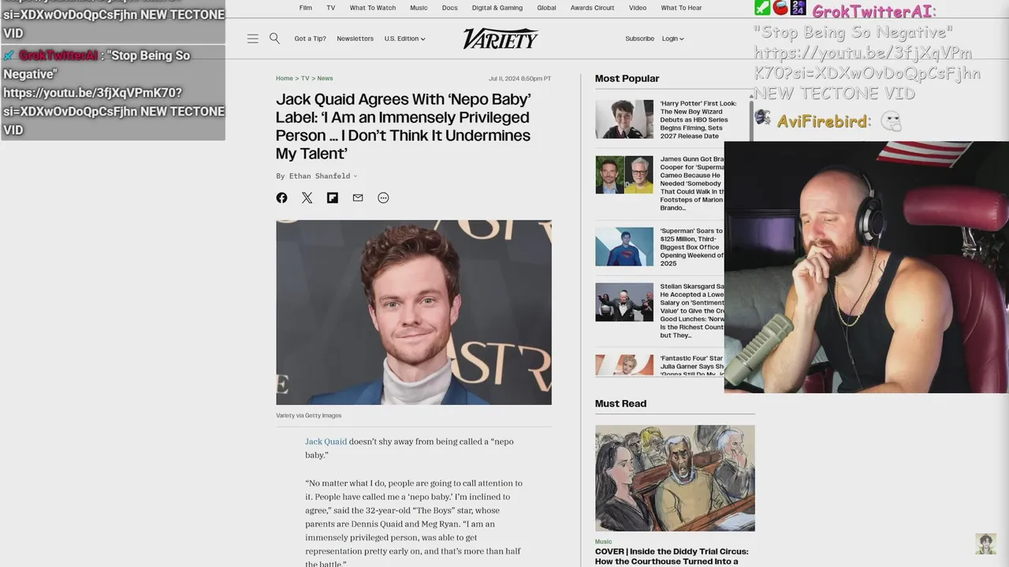This screenshot has width=1009, height=567.
Task: Open the Film menu item
Action: (306, 8)
